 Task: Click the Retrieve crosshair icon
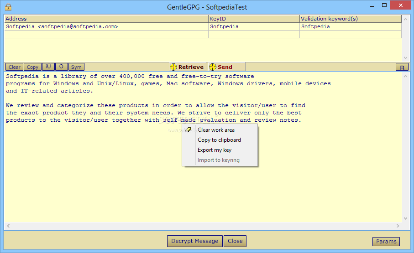click(173, 67)
